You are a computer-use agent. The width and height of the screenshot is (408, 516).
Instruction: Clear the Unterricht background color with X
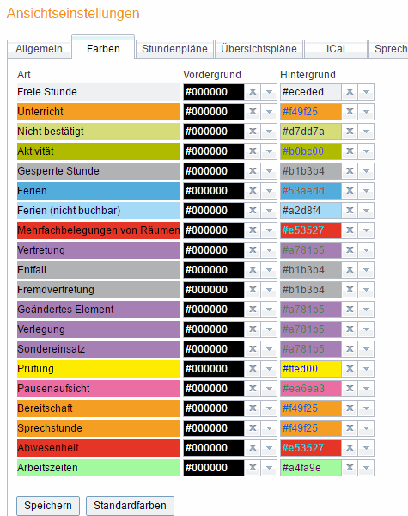(x=350, y=112)
